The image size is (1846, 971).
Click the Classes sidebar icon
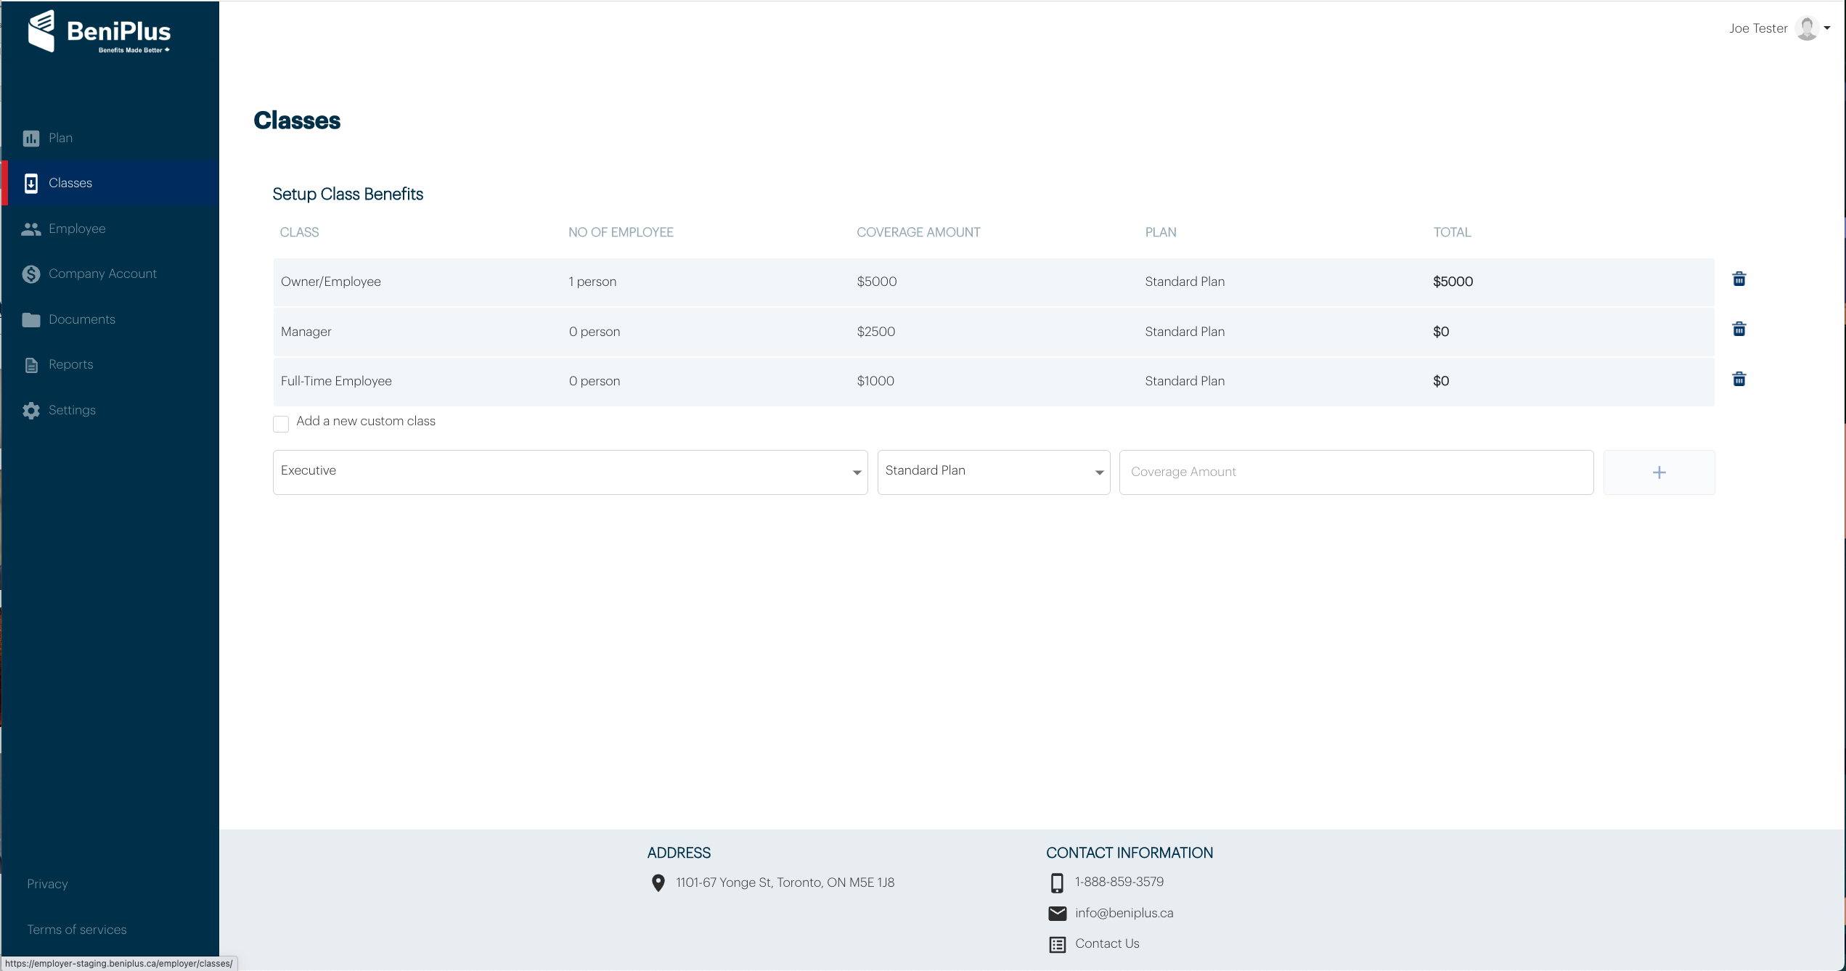(x=31, y=184)
